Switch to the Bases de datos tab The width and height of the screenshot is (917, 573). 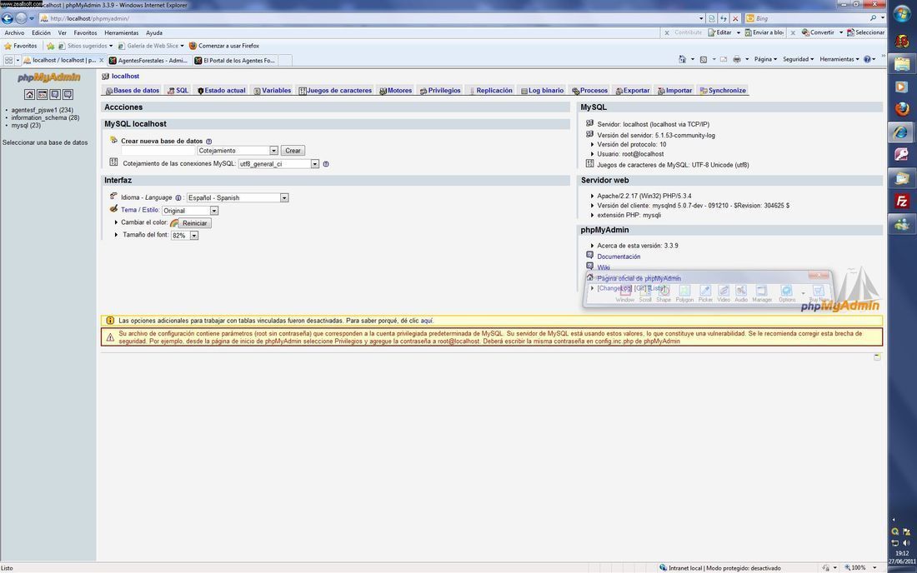[133, 91]
